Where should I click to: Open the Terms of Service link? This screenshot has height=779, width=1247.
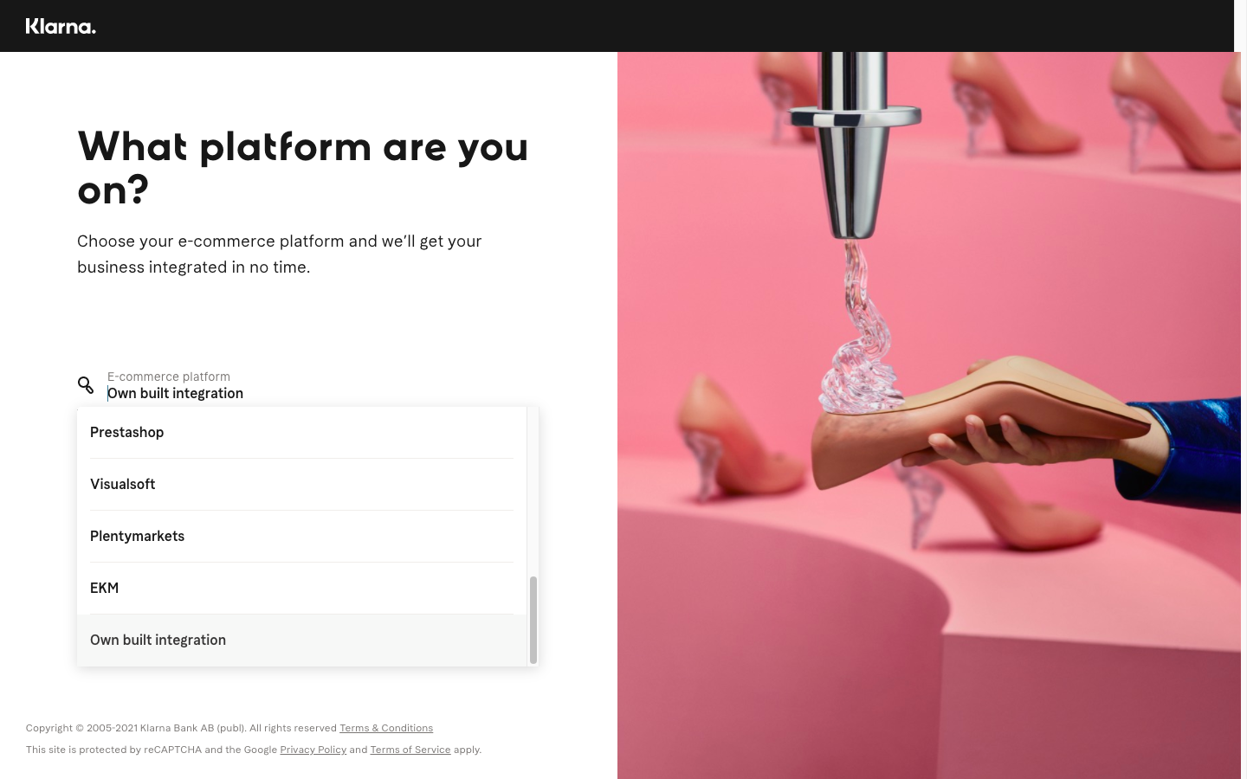point(410,750)
